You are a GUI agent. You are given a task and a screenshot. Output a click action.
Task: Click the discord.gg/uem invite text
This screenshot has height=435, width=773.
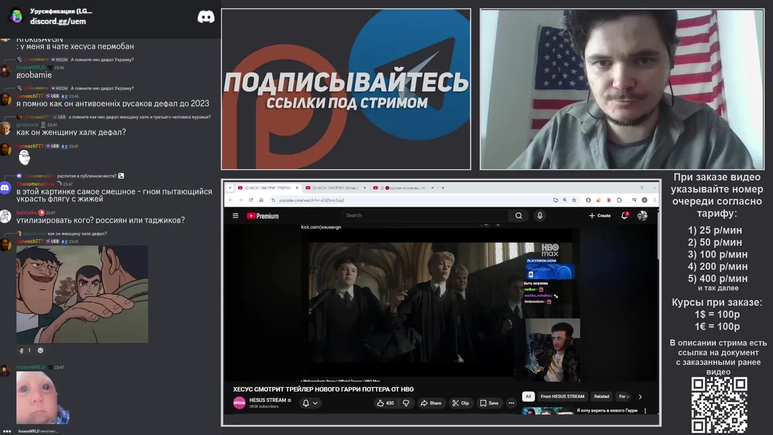(58, 21)
